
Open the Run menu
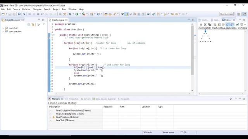(x=64, y=9)
